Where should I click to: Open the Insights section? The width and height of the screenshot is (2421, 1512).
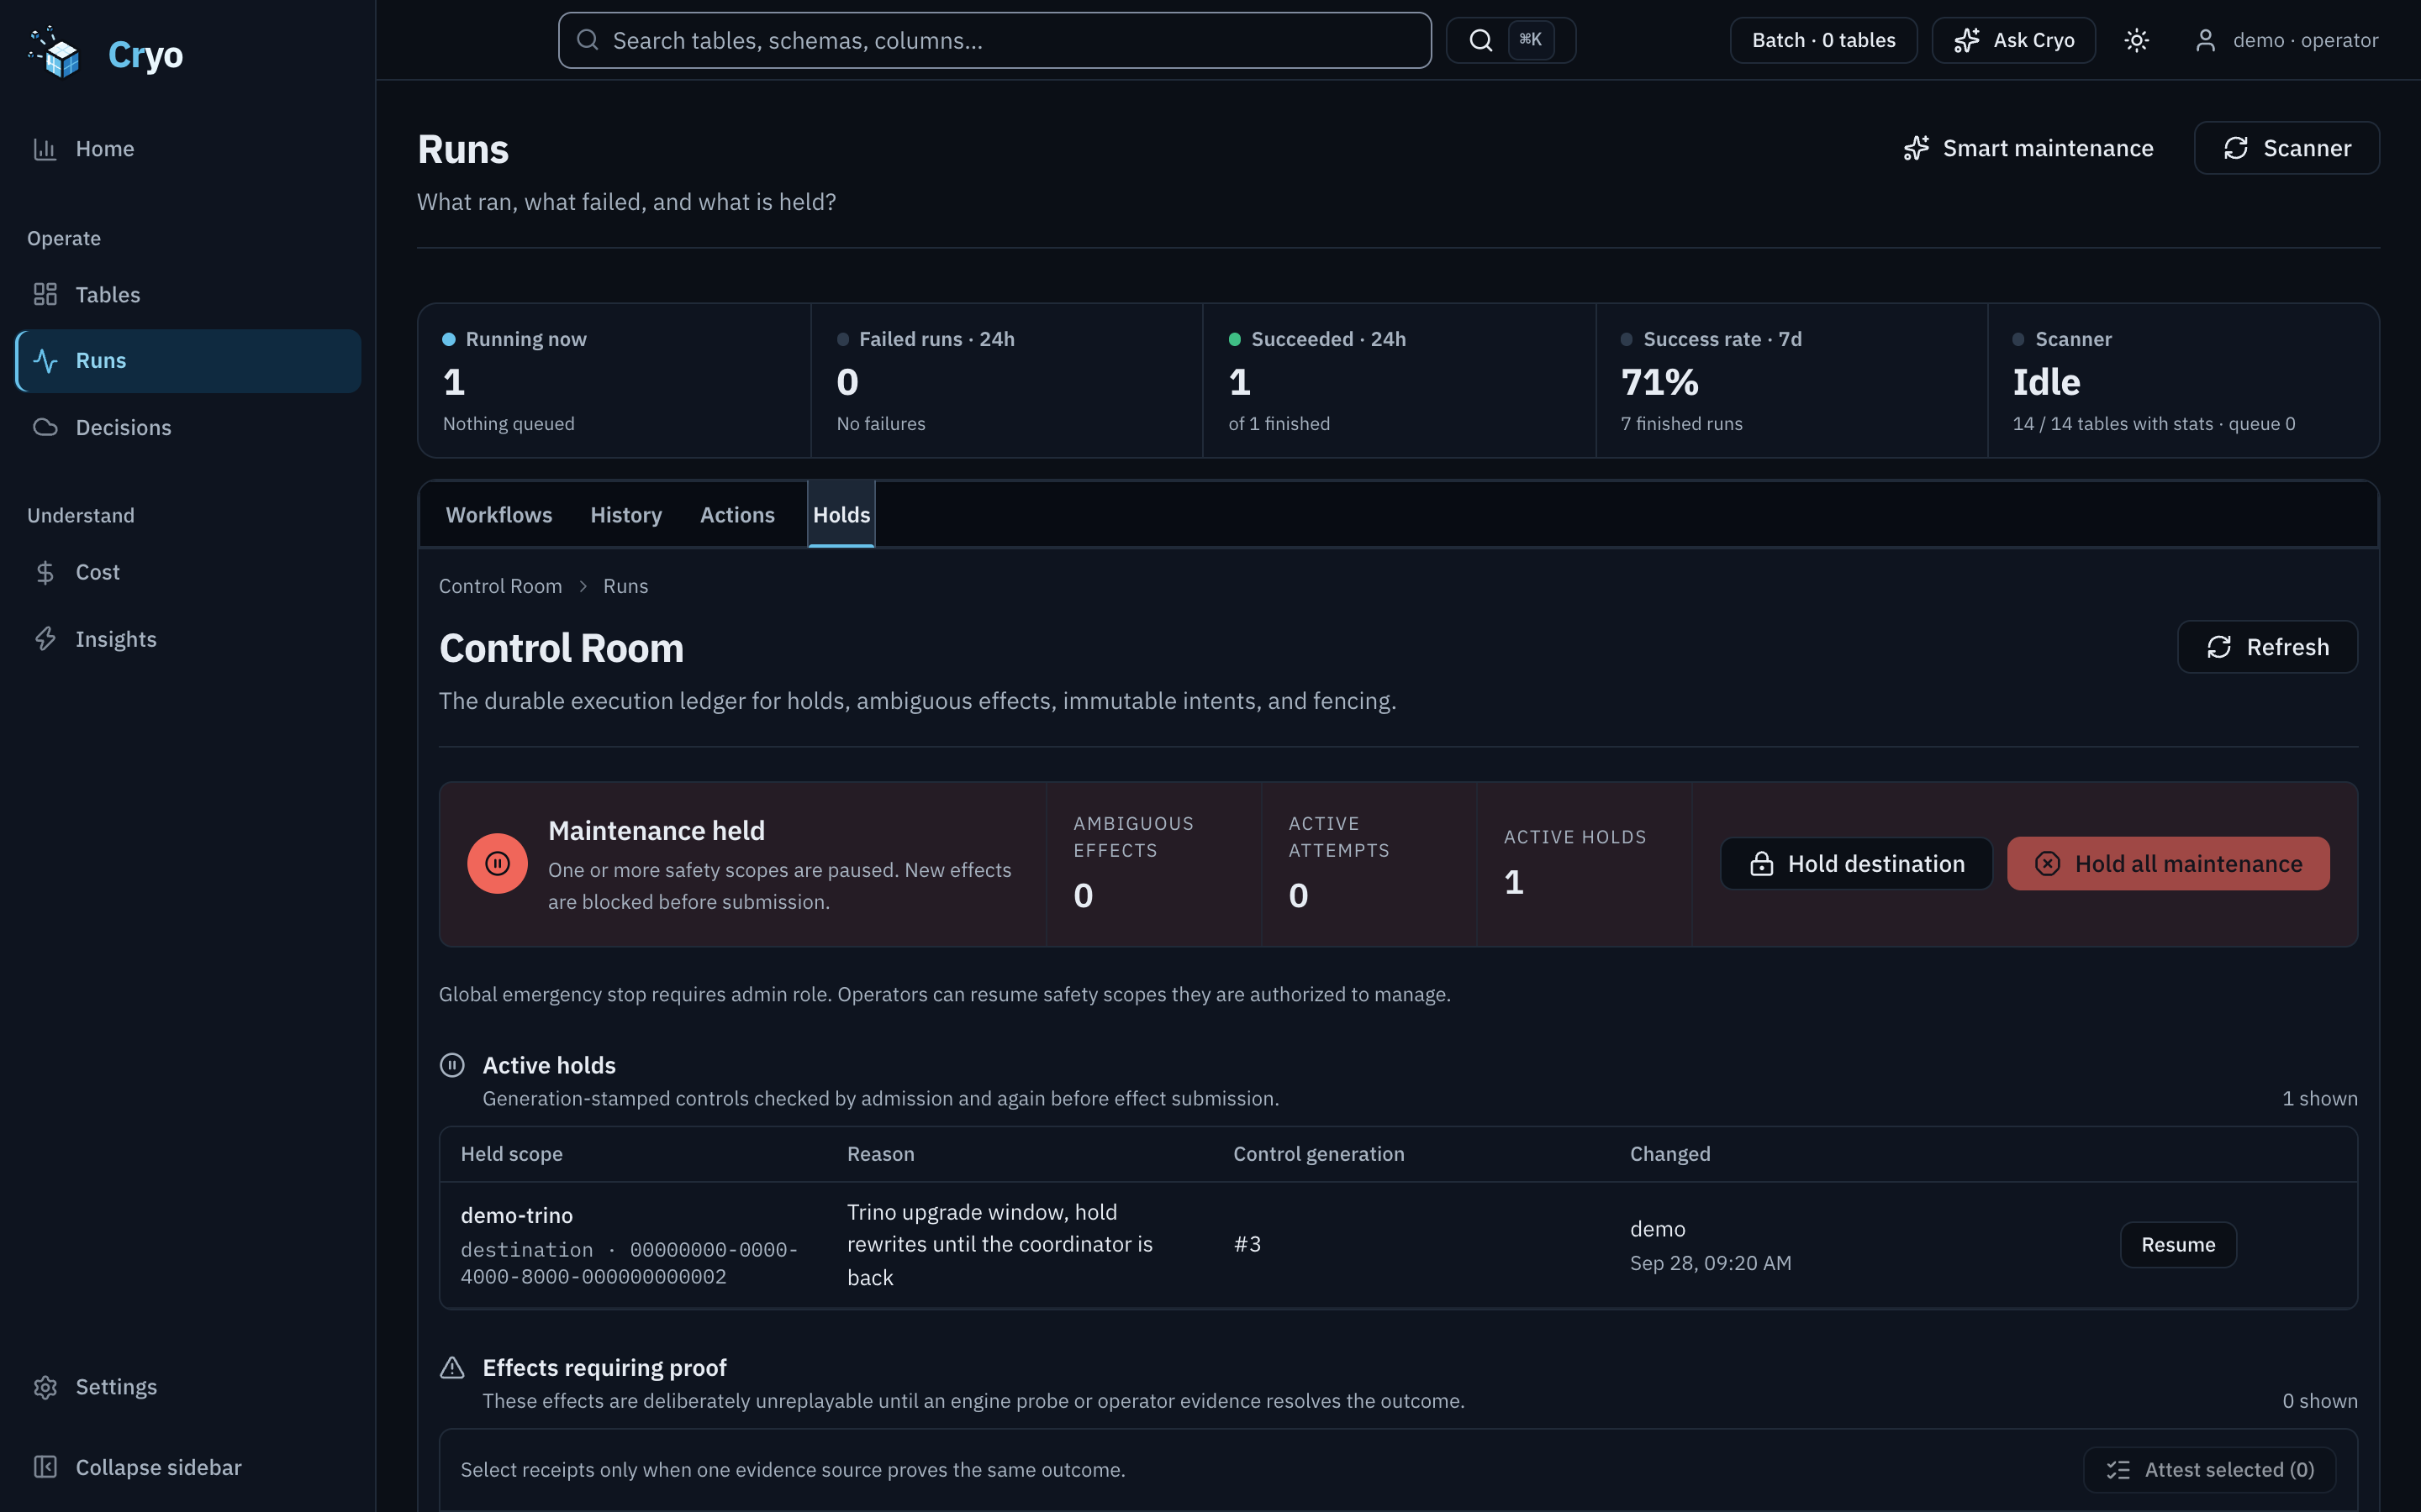187,638
